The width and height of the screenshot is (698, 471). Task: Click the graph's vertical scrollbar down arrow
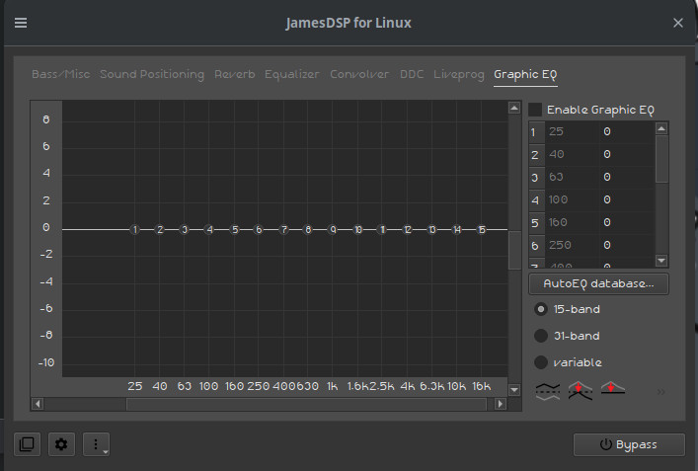tap(514, 390)
